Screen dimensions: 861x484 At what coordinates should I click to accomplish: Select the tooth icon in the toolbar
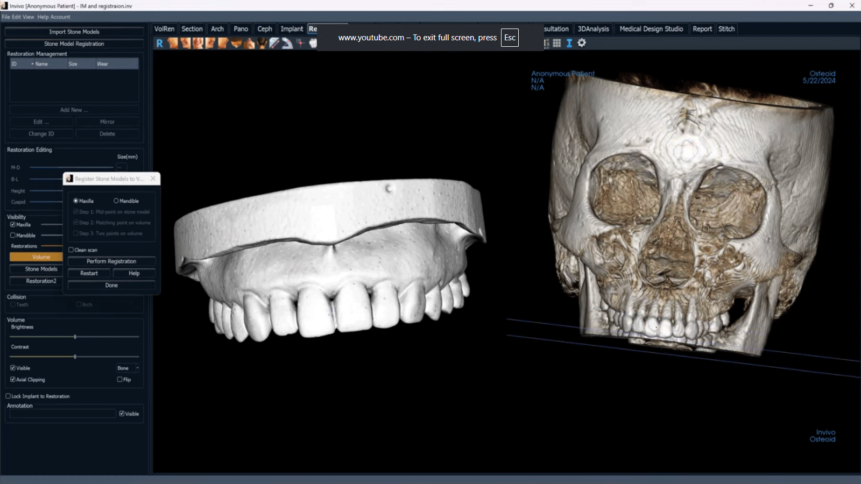(313, 44)
